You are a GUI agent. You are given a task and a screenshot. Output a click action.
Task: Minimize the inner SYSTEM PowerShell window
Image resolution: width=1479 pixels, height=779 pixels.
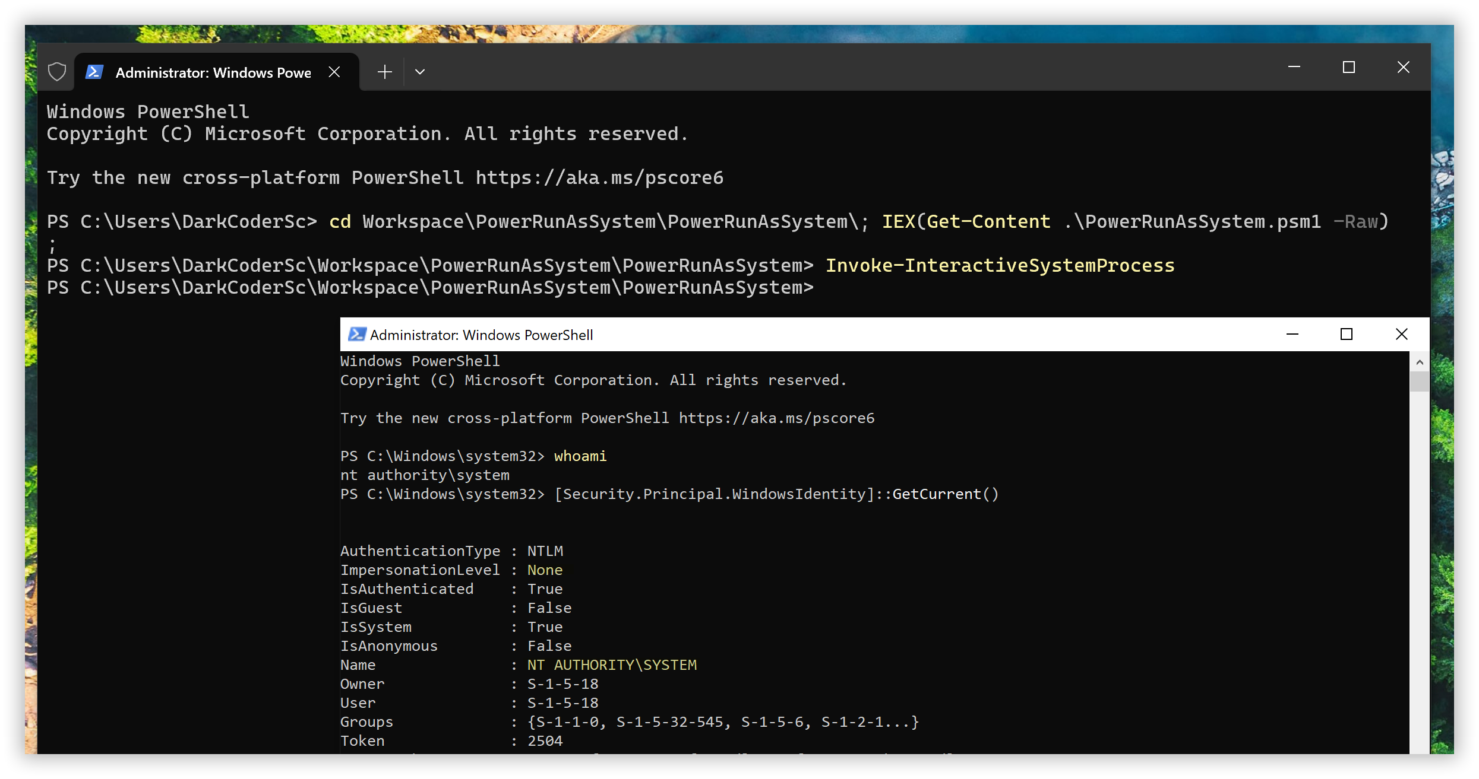(x=1292, y=334)
